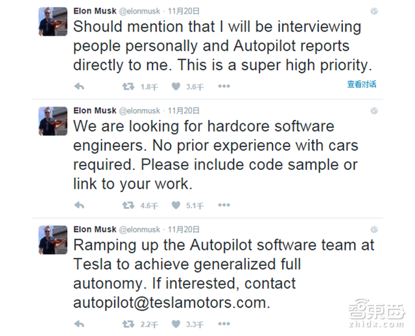Viewport: 415px width, 336px height.
Task: Open Elon Musk avatar on second tweet
Action: (x=53, y=121)
